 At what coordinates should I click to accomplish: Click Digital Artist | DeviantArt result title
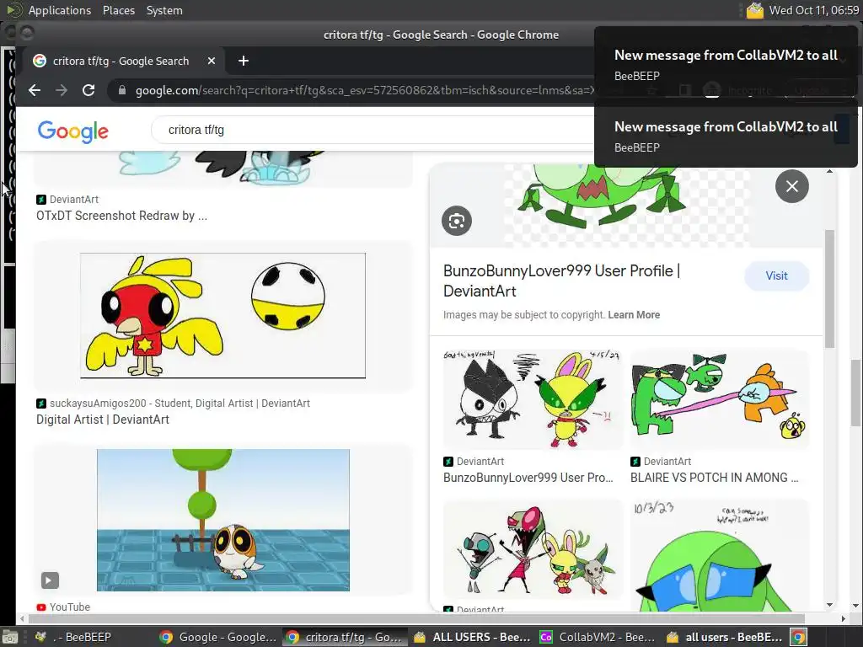point(102,420)
